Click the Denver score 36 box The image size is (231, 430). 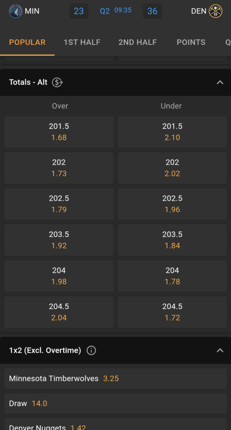(x=152, y=11)
